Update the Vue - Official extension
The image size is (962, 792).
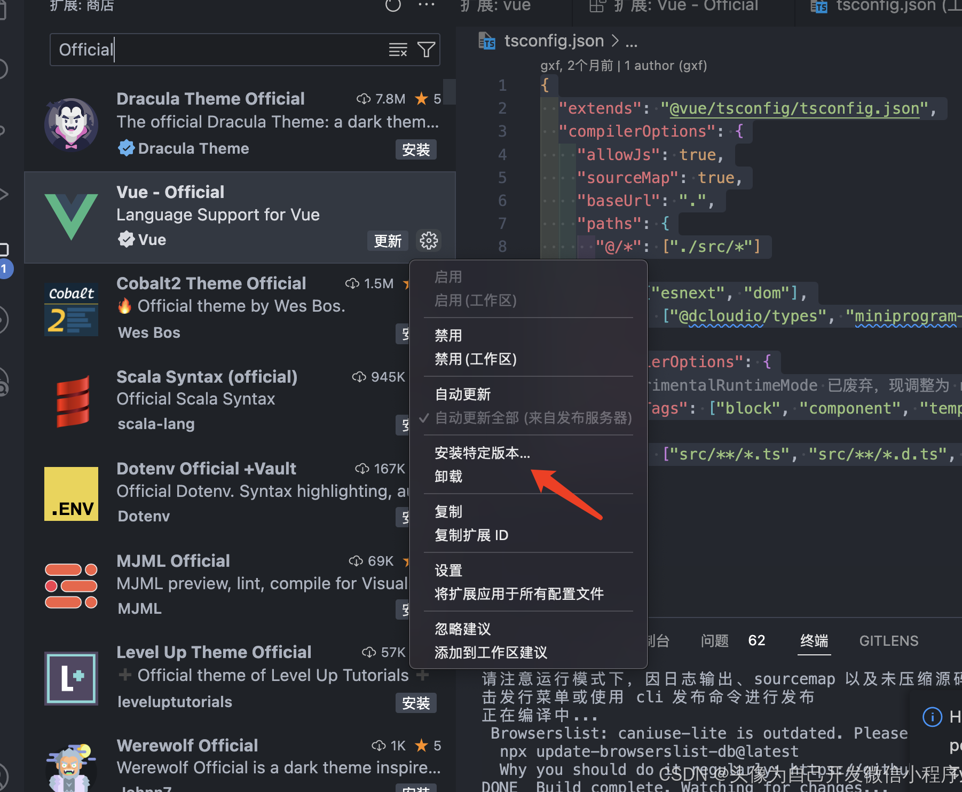pos(388,241)
